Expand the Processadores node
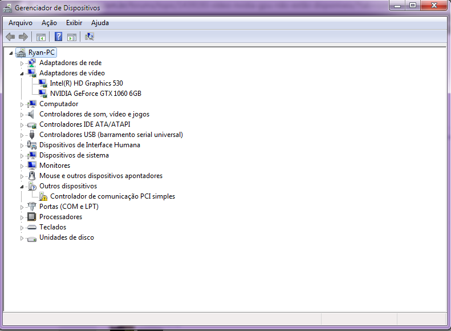This screenshot has height=331, width=451. point(22,217)
